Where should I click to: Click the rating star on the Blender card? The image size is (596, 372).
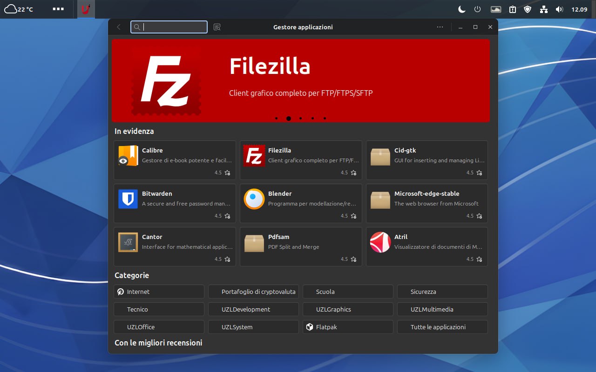353,216
